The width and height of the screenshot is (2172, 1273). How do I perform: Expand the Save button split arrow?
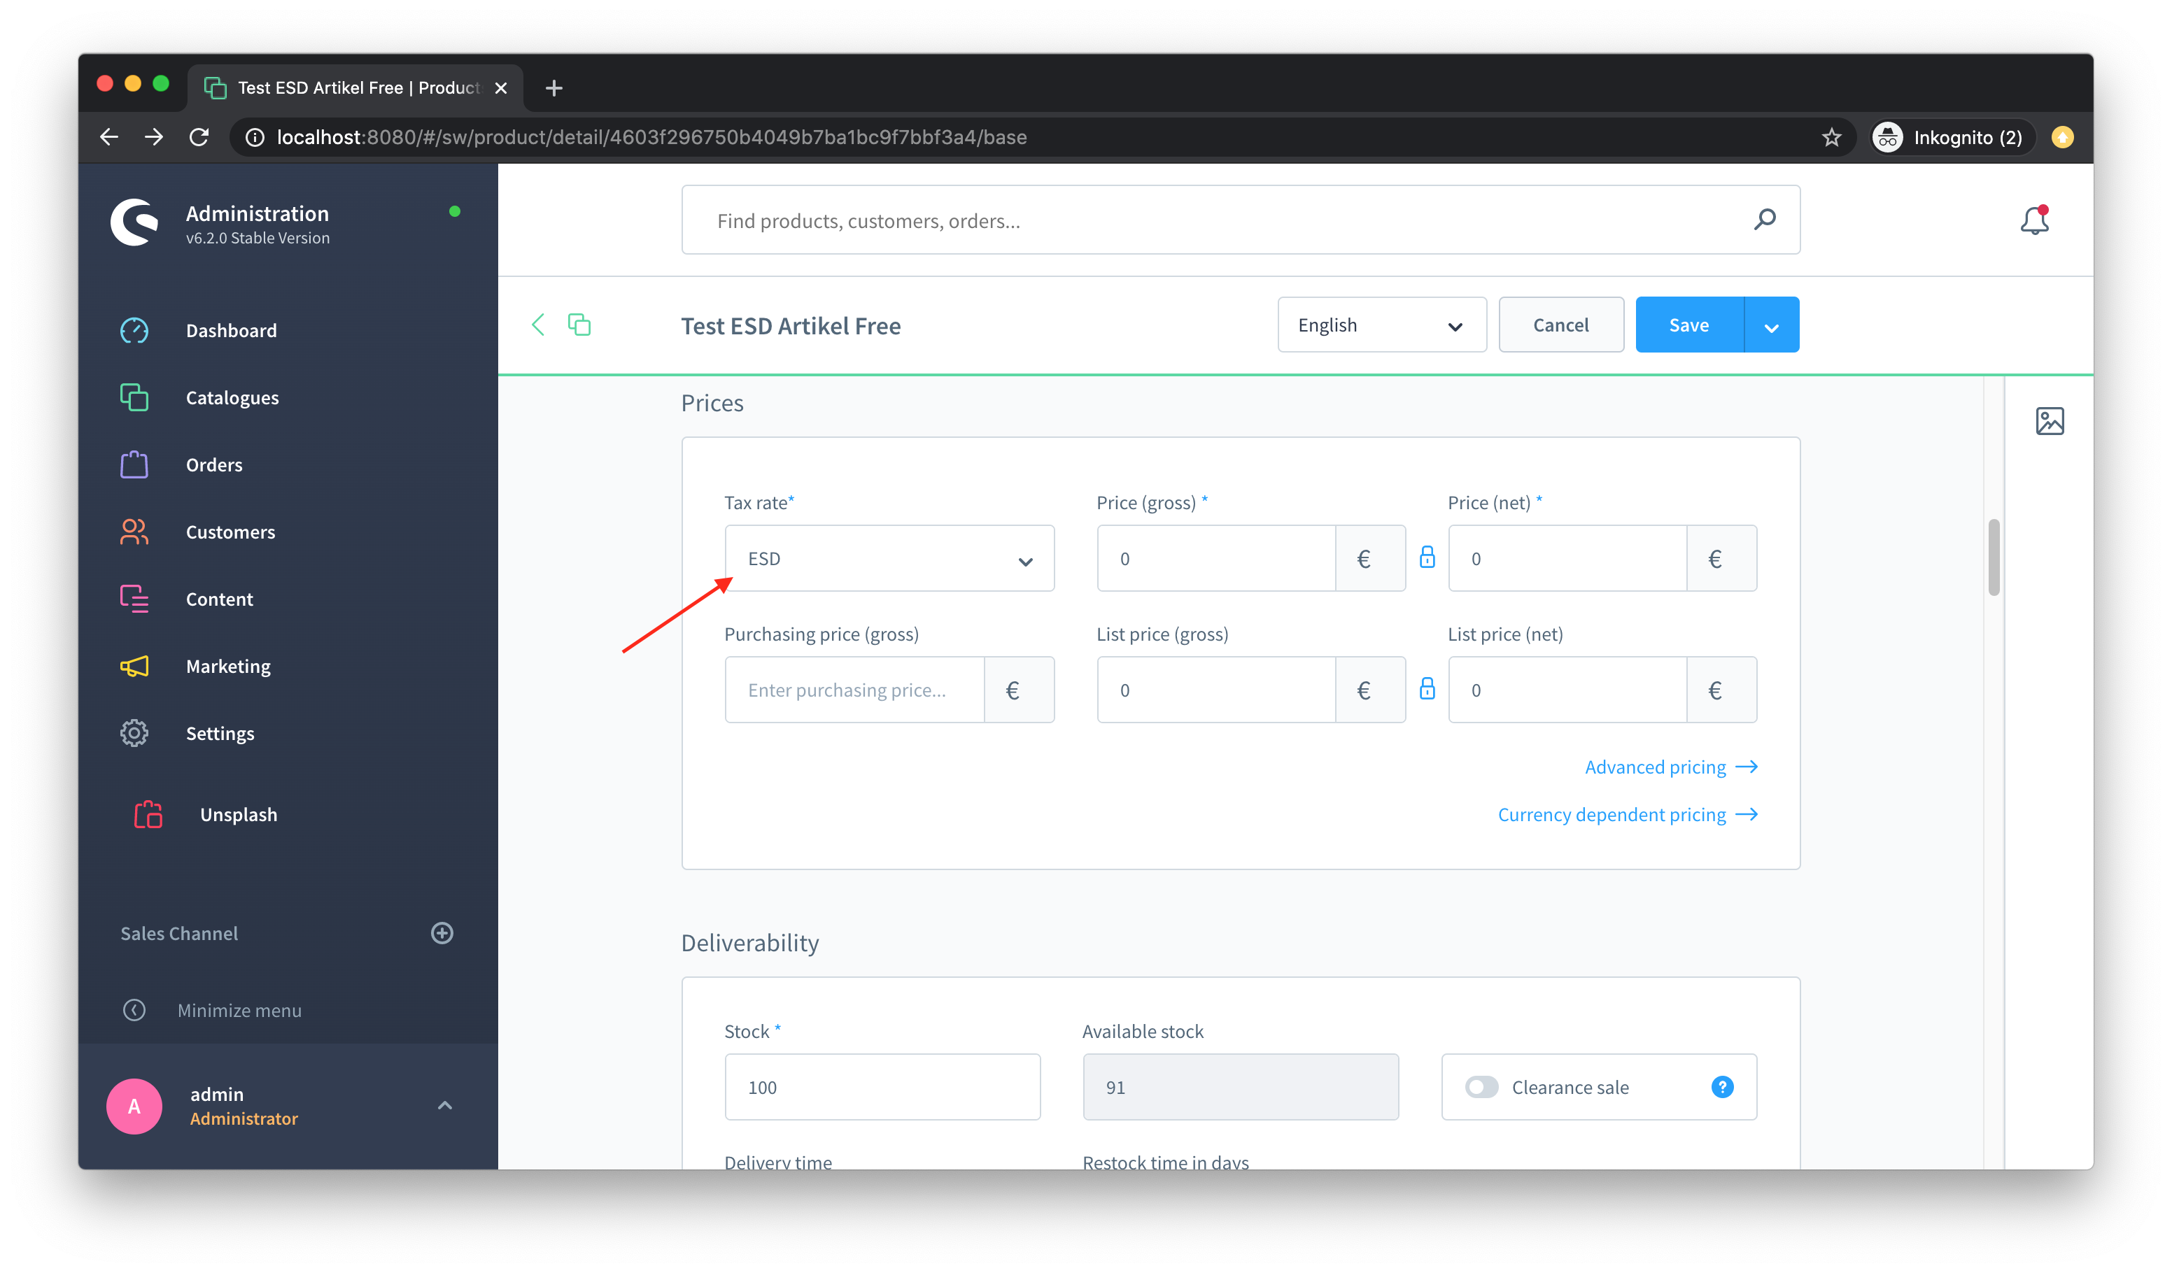tap(1772, 325)
